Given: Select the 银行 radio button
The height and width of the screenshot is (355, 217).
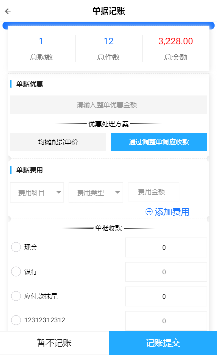Looking at the screenshot, I should [16, 272].
